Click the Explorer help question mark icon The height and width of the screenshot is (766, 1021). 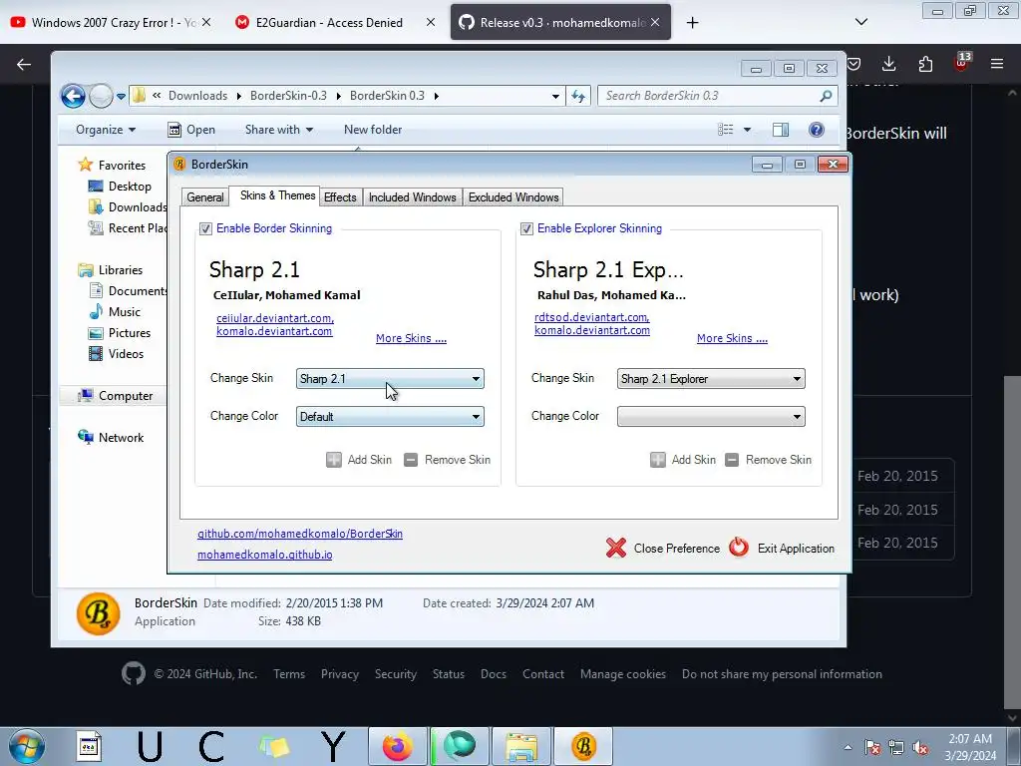click(816, 130)
